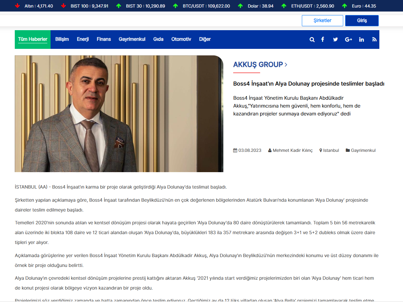403x302 pixels.
Task: Open the Bilişim news category
Action: click(62, 39)
